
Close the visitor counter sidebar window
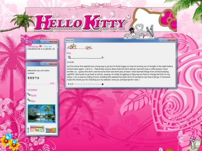pyautogui.click(x=53, y=64)
